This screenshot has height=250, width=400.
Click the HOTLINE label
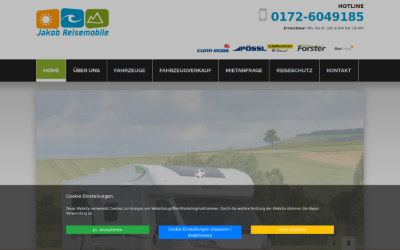(351, 6)
